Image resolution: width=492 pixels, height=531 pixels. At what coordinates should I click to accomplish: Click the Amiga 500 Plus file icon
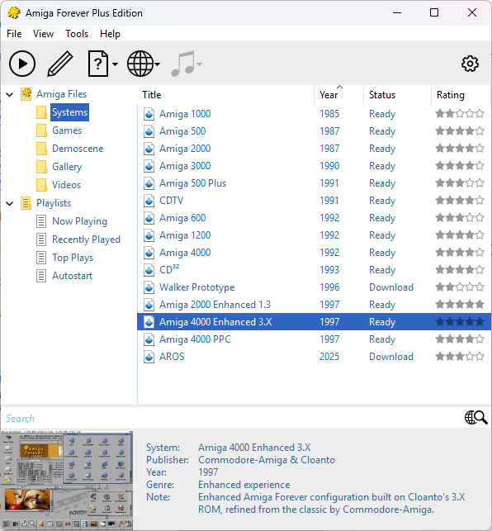149,183
